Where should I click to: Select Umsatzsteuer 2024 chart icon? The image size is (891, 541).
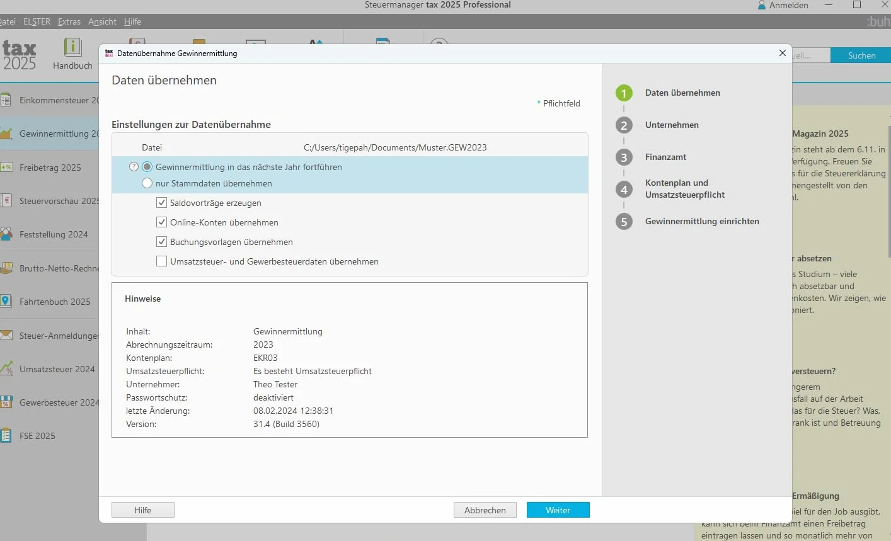click(x=6, y=368)
